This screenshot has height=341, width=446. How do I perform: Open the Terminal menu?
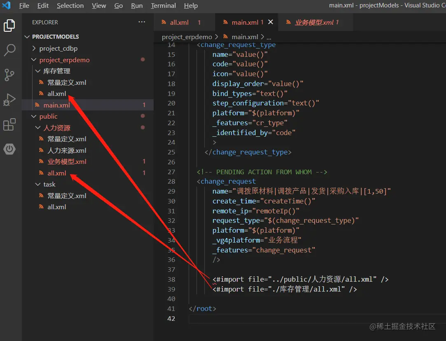(163, 5)
